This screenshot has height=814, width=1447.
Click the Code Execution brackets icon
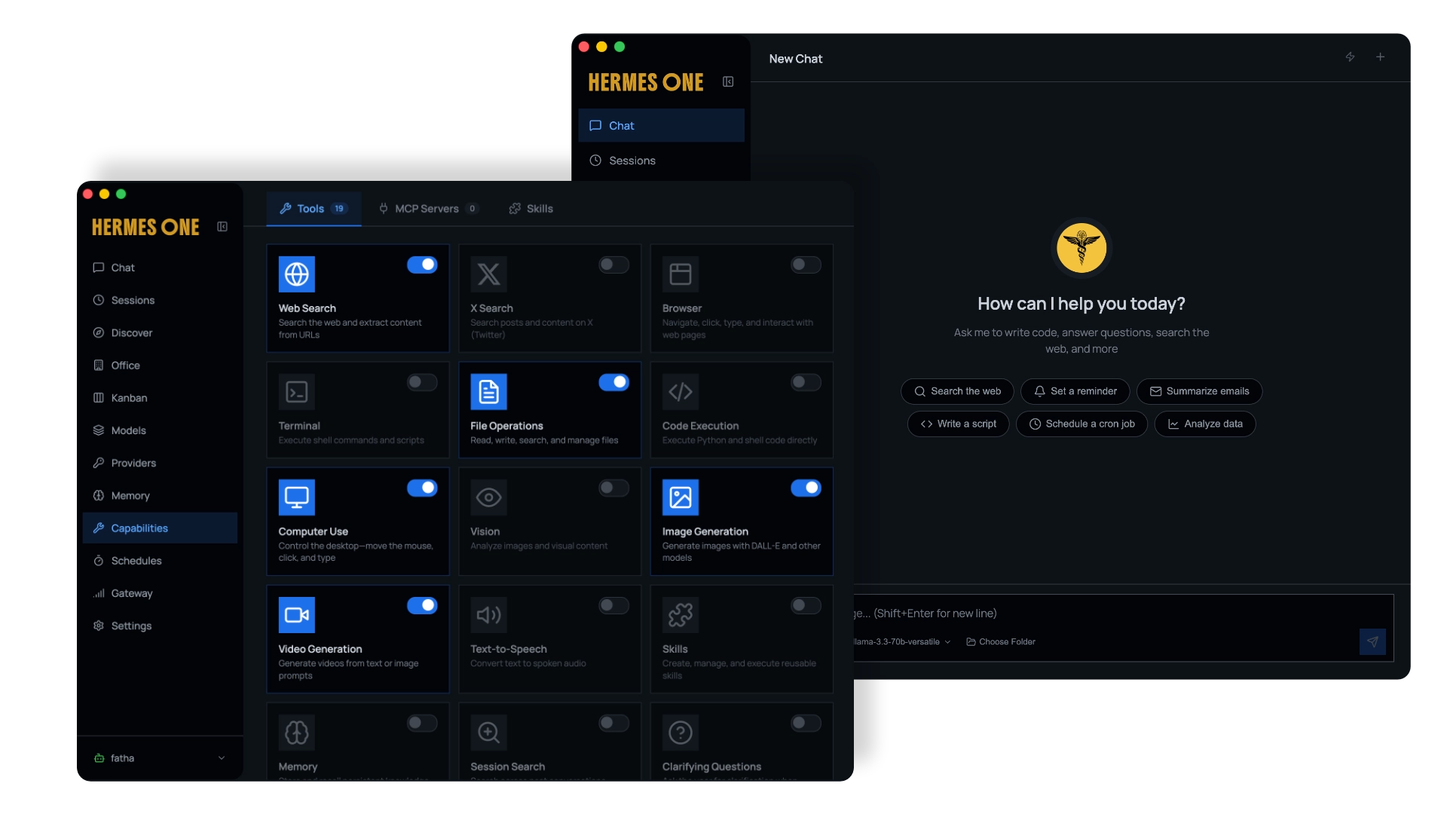tap(681, 391)
